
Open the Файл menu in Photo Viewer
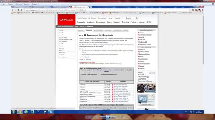[x=4, y=4]
